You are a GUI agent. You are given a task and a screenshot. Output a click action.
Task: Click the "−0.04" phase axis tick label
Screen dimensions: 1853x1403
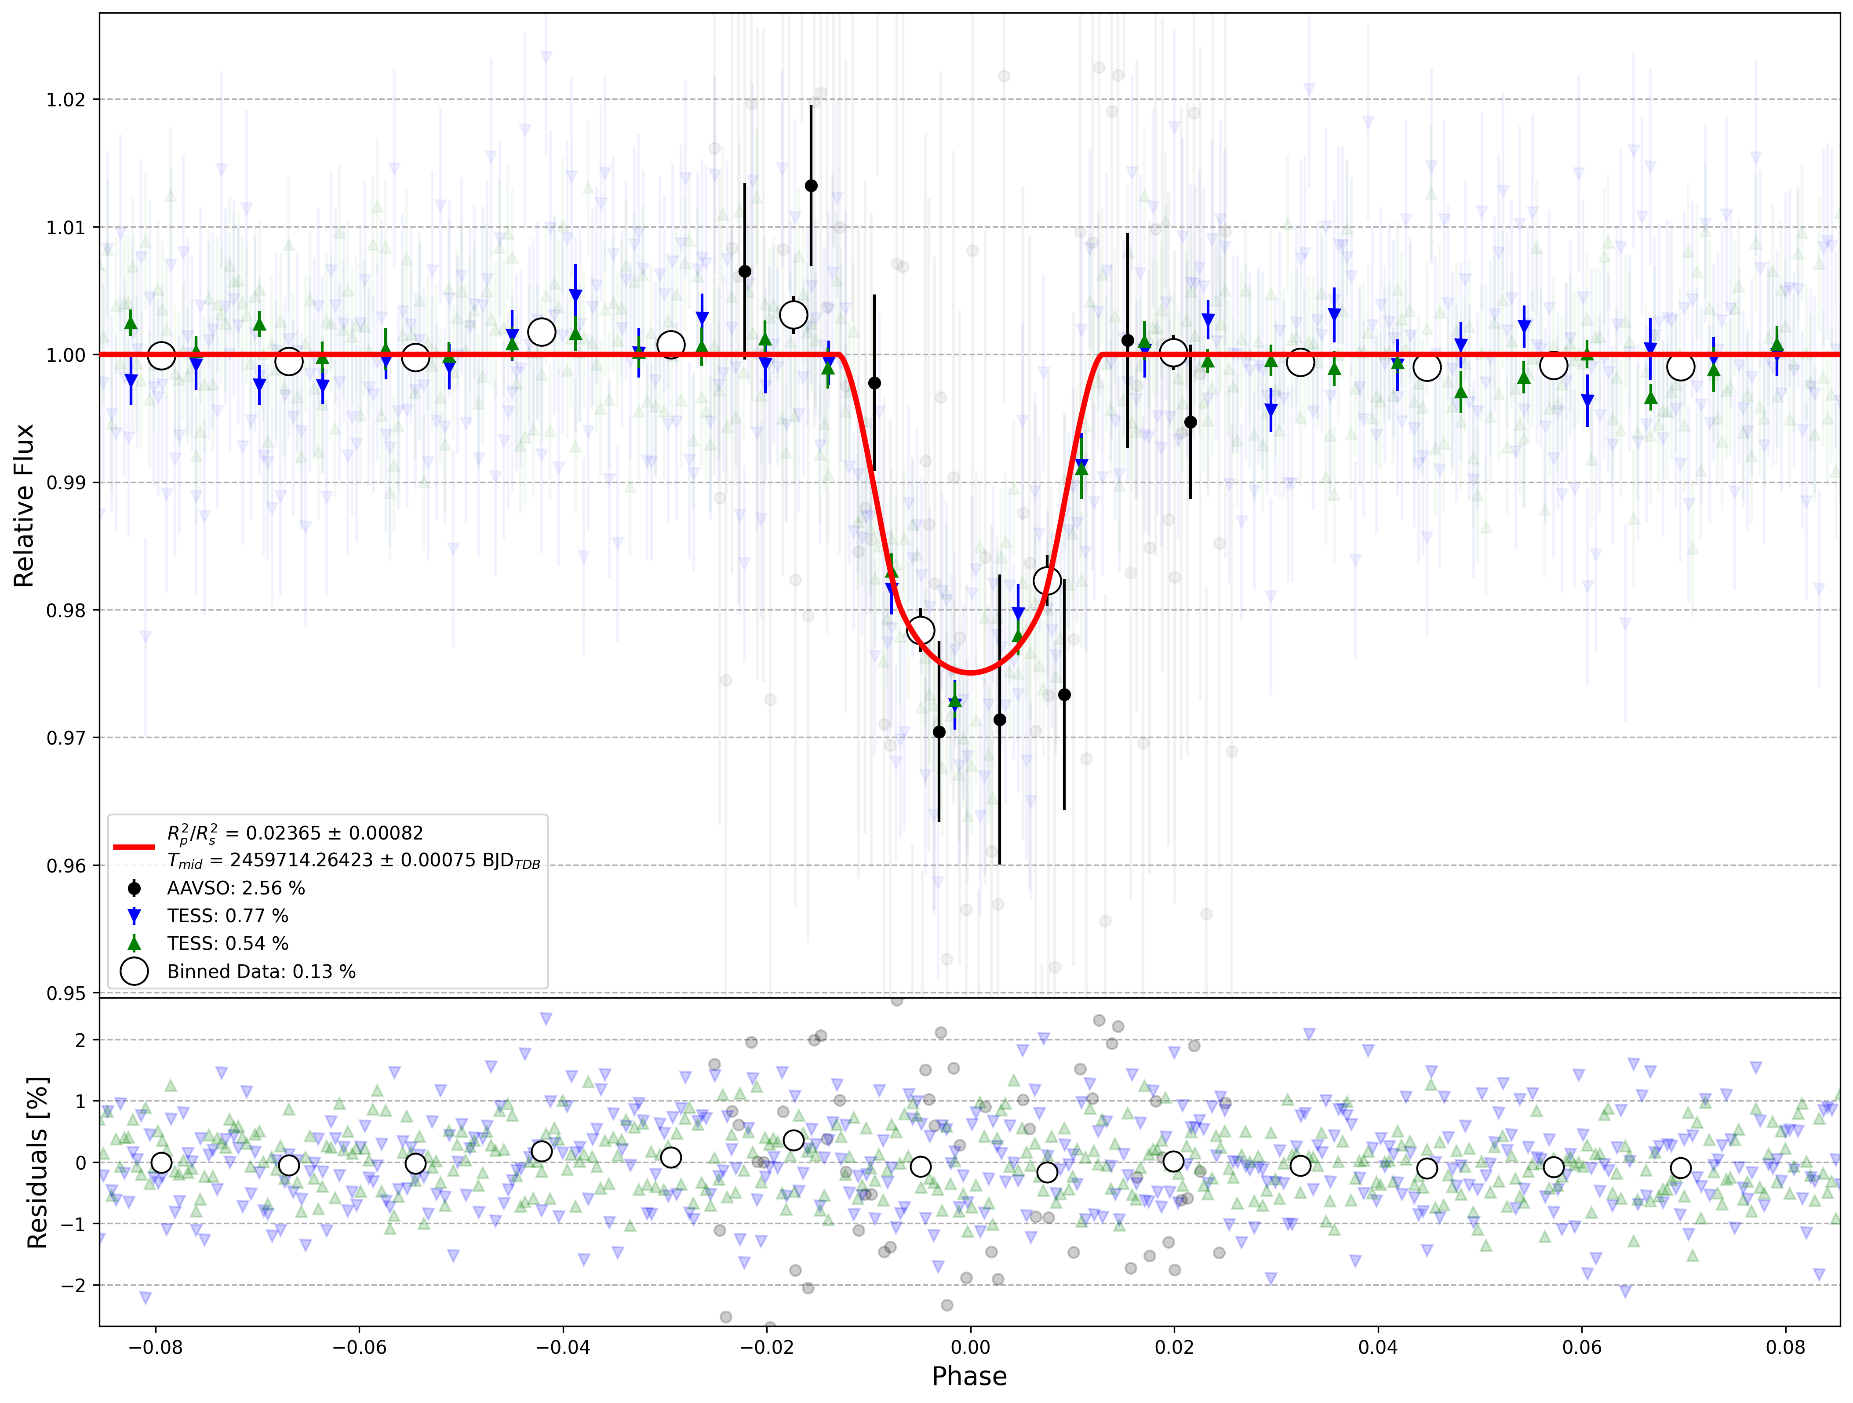[x=563, y=1347]
